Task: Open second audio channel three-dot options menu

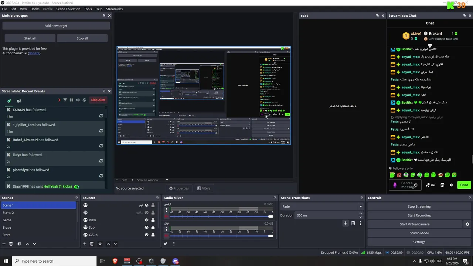Action: tap(166, 229)
